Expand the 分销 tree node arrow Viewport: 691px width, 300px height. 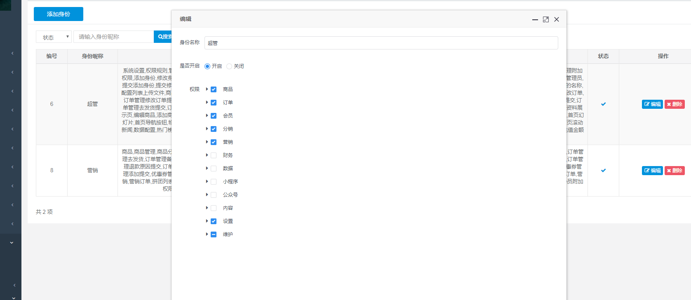click(207, 129)
